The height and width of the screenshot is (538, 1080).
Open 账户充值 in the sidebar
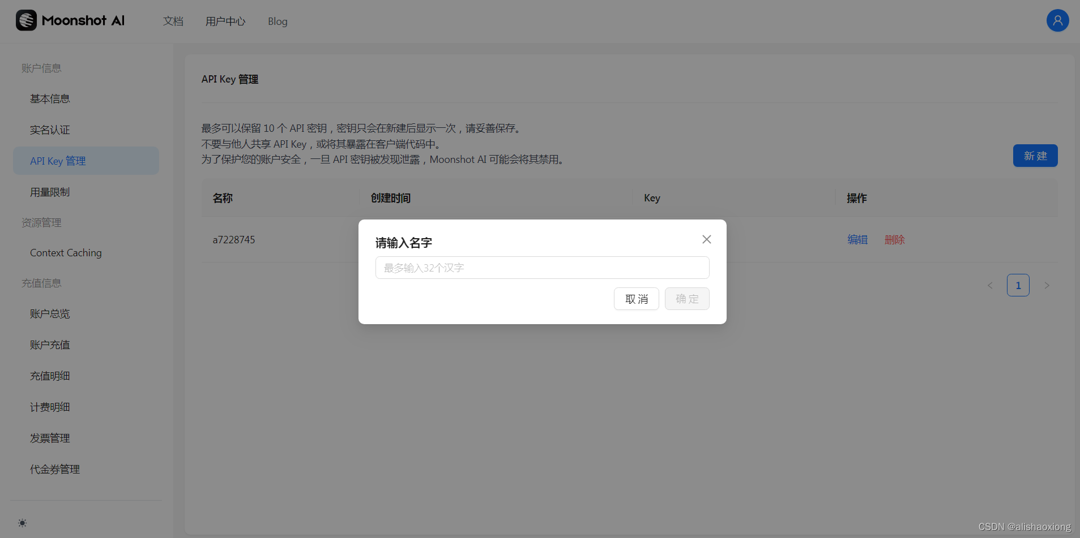click(x=86, y=345)
